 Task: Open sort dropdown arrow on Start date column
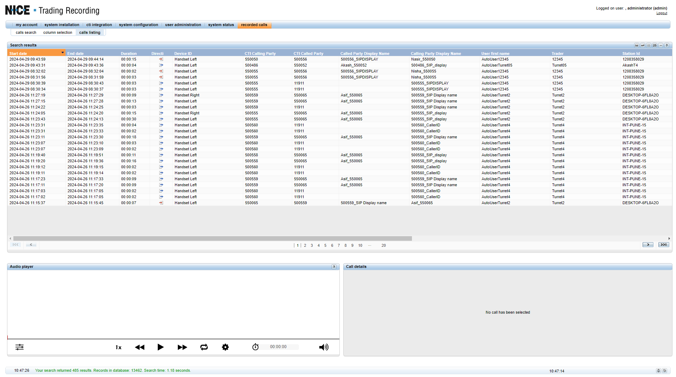tap(63, 53)
